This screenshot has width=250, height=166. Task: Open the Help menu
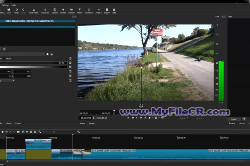tap(14, 5)
